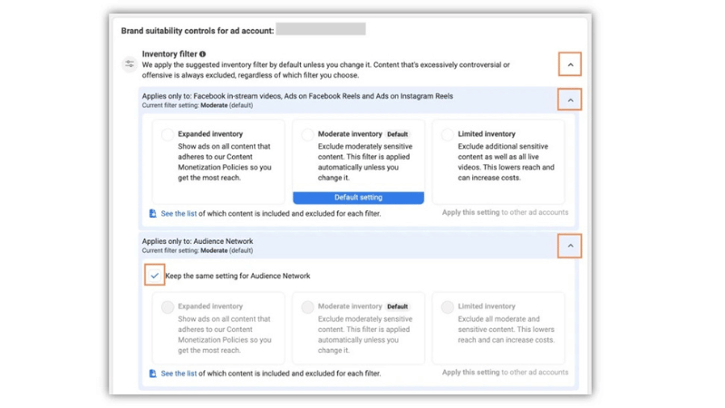This screenshot has height=408, width=725.
Task: Select Limited inventory radio under Audience Network
Action: [448, 307]
